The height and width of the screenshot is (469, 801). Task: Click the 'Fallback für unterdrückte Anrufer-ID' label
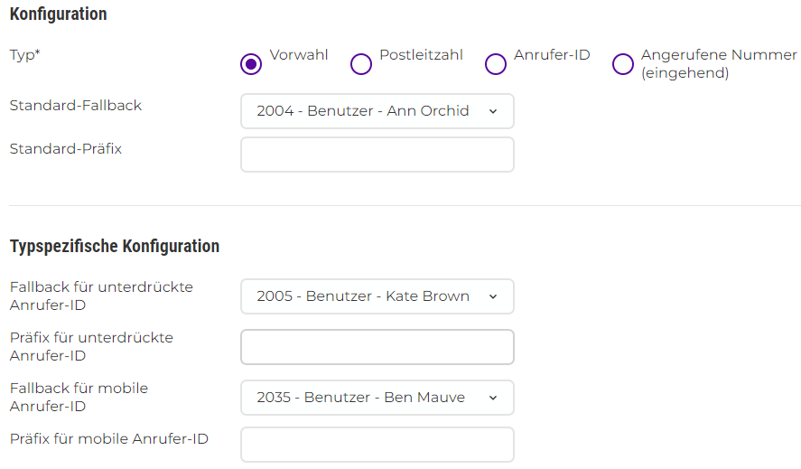point(101,295)
